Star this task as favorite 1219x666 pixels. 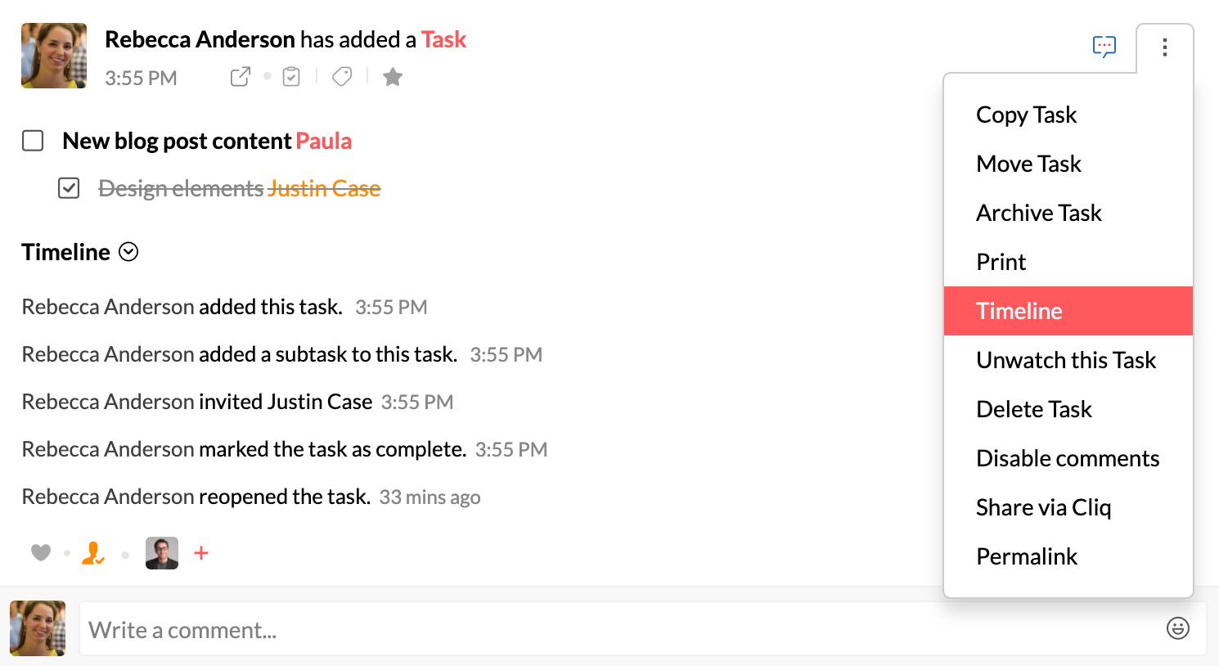(x=393, y=77)
